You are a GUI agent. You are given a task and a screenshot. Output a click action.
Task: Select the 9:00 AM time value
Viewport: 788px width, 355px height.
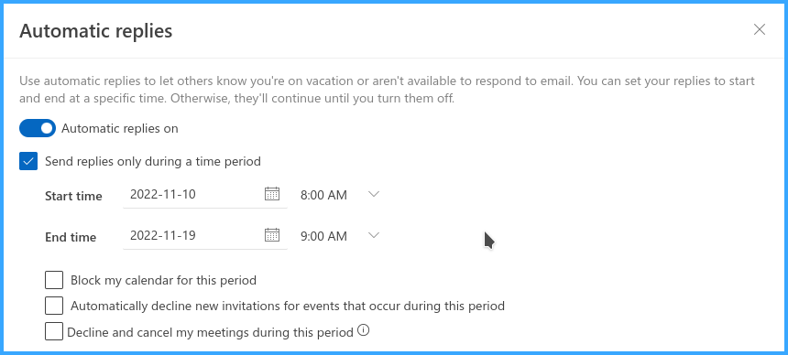click(323, 236)
